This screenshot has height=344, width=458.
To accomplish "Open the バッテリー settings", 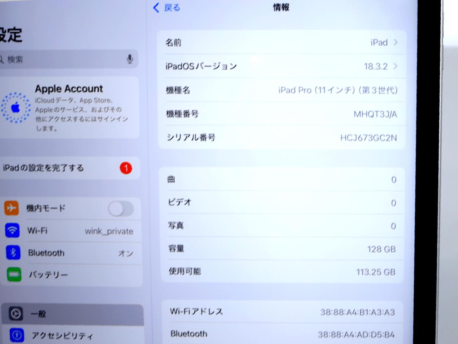I will [x=72, y=275].
